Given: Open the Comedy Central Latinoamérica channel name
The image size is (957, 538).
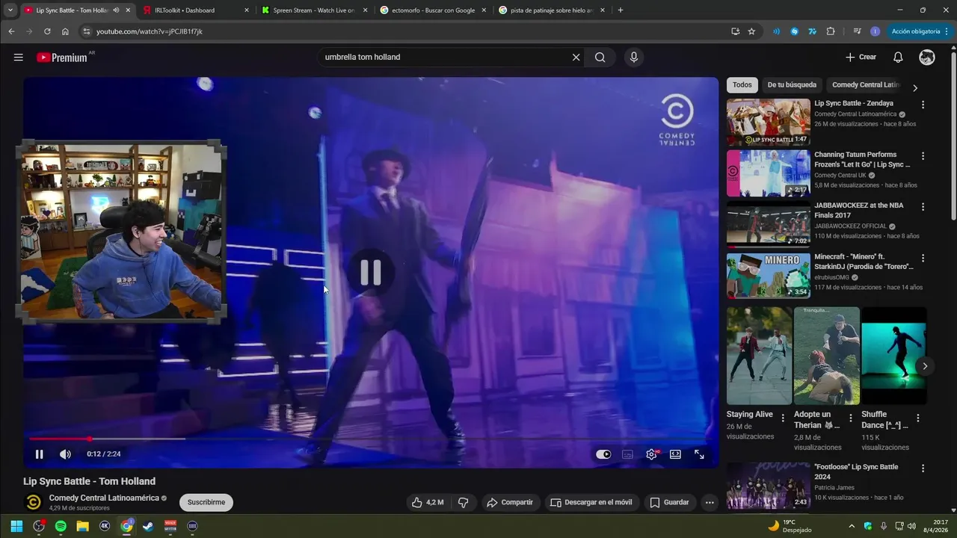Looking at the screenshot, I should coord(104,498).
